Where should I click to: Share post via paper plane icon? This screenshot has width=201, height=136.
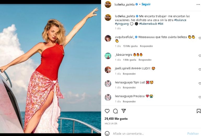click(124, 111)
